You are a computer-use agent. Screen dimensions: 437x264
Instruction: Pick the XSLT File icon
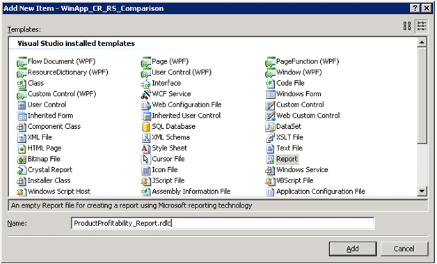pyautogui.click(x=270, y=137)
